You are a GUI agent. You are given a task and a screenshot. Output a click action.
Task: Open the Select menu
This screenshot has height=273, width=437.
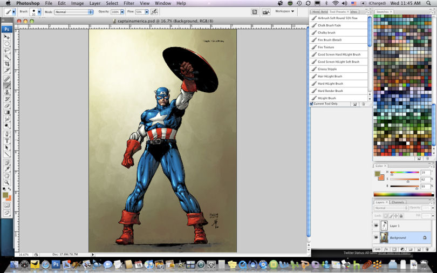(112, 3)
